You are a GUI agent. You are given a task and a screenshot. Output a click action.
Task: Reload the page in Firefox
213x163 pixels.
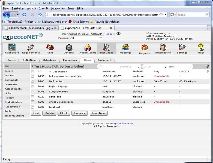pyautogui.click(x=24, y=14)
